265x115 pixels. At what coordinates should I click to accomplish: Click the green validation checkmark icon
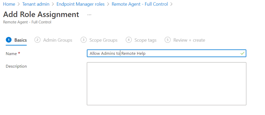pyautogui.click(x=242, y=53)
